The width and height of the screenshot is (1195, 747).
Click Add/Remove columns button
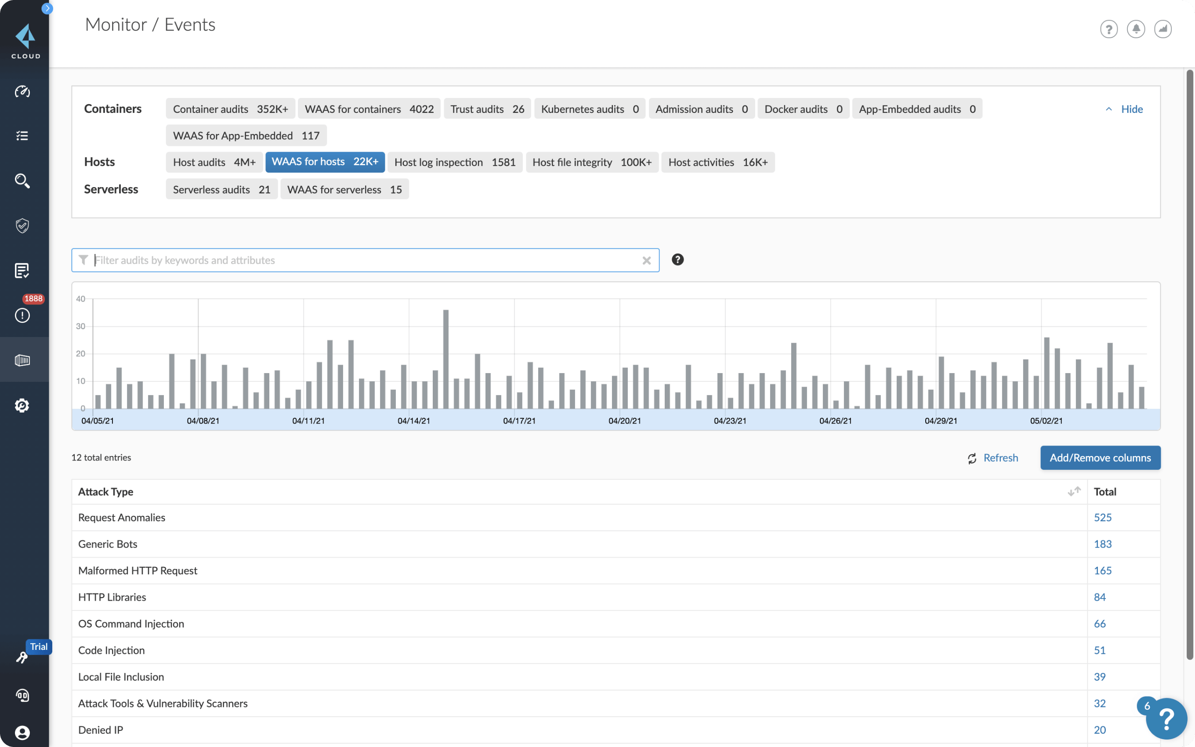tap(1101, 457)
